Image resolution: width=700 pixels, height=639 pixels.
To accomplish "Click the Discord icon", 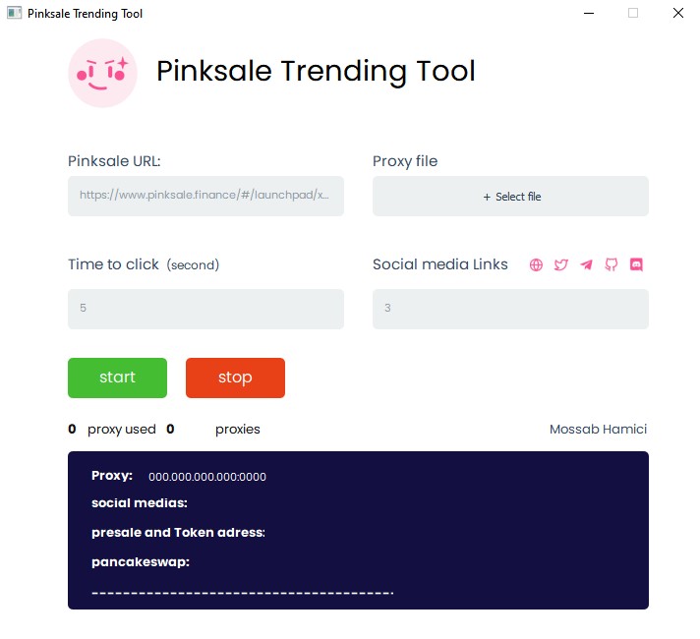I will 636,264.
